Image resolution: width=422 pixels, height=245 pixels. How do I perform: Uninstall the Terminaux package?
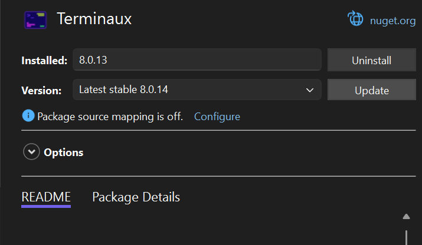(371, 60)
